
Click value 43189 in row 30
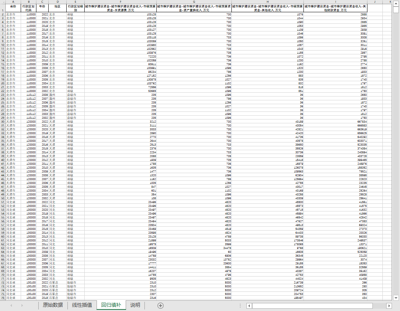267,121
